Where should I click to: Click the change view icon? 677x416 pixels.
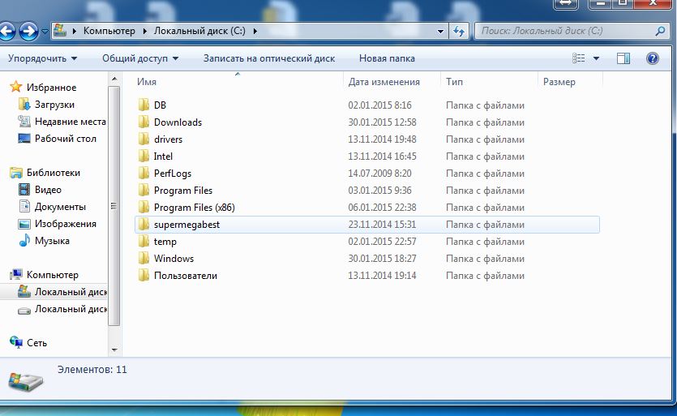[x=579, y=58]
